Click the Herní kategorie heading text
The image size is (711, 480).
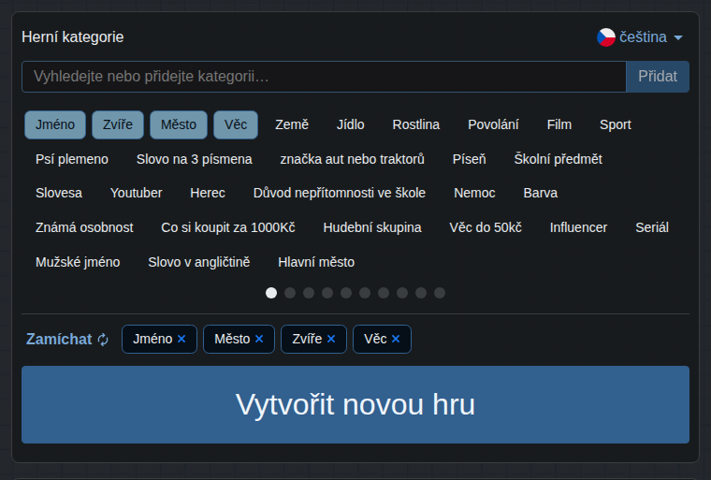pyautogui.click(x=73, y=37)
